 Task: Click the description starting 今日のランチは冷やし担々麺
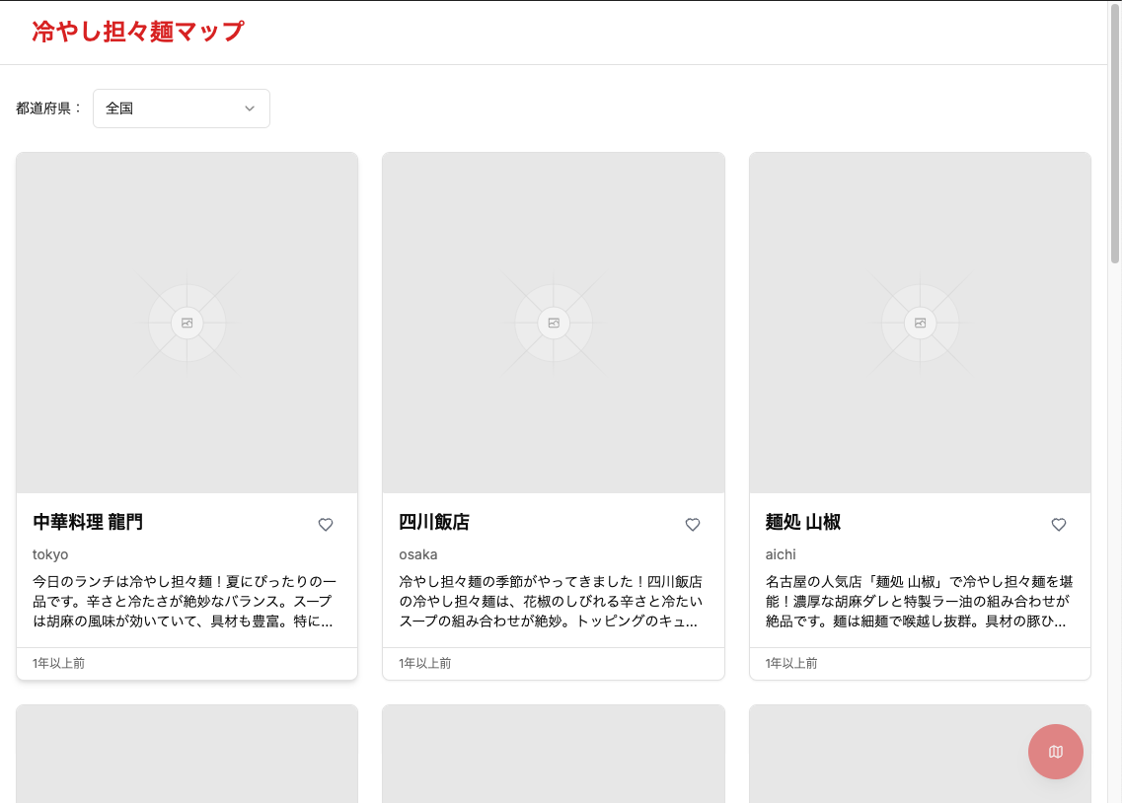pos(185,602)
